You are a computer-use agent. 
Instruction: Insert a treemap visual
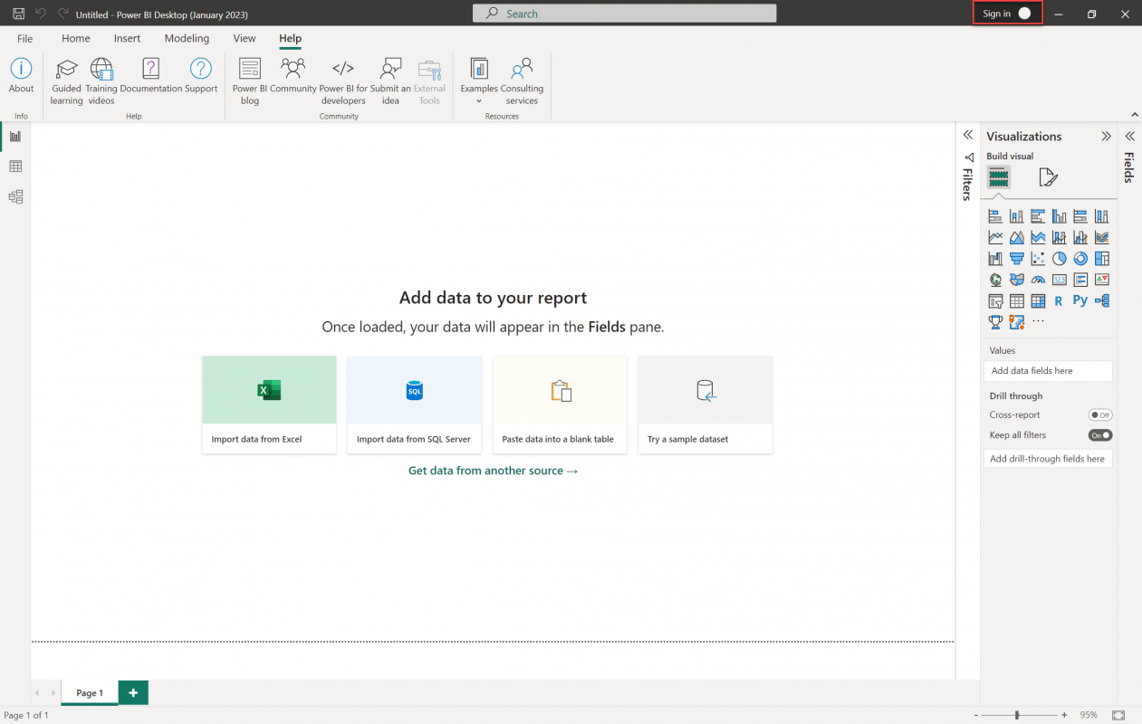(1102, 259)
